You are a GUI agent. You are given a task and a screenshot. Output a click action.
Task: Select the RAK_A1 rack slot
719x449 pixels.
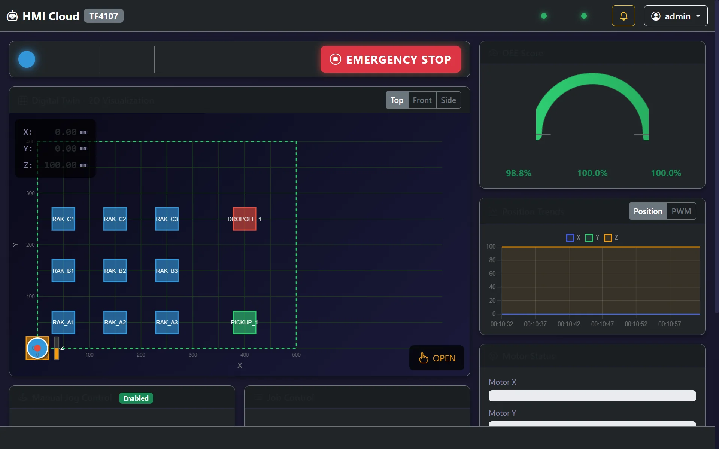click(x=63, y=322)
